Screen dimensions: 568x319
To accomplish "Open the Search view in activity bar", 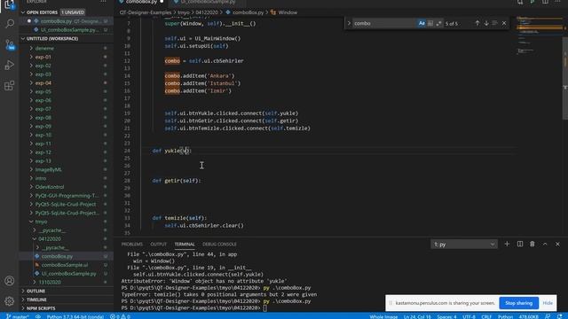I will 10,24.
